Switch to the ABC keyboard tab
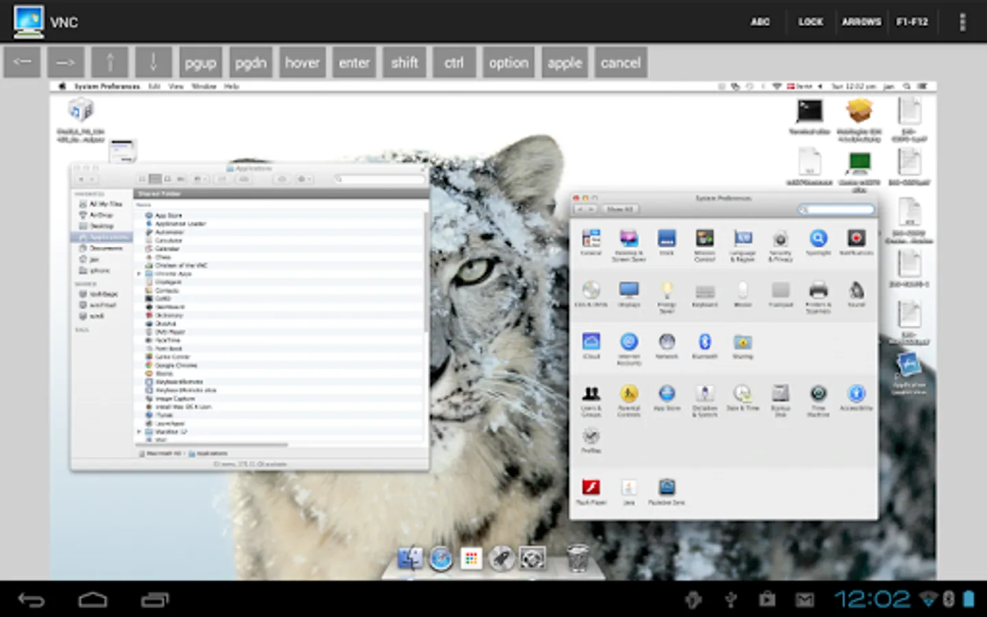The width and height of the screenshot is (987, 617). pyautogui.click(x=760, y=22)
